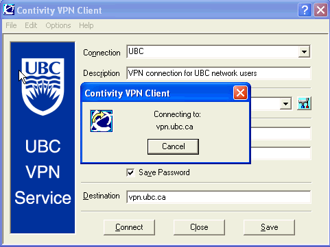Viewport: 330px width, 247px height.
Task: Open the File menu
Action: 11,25
